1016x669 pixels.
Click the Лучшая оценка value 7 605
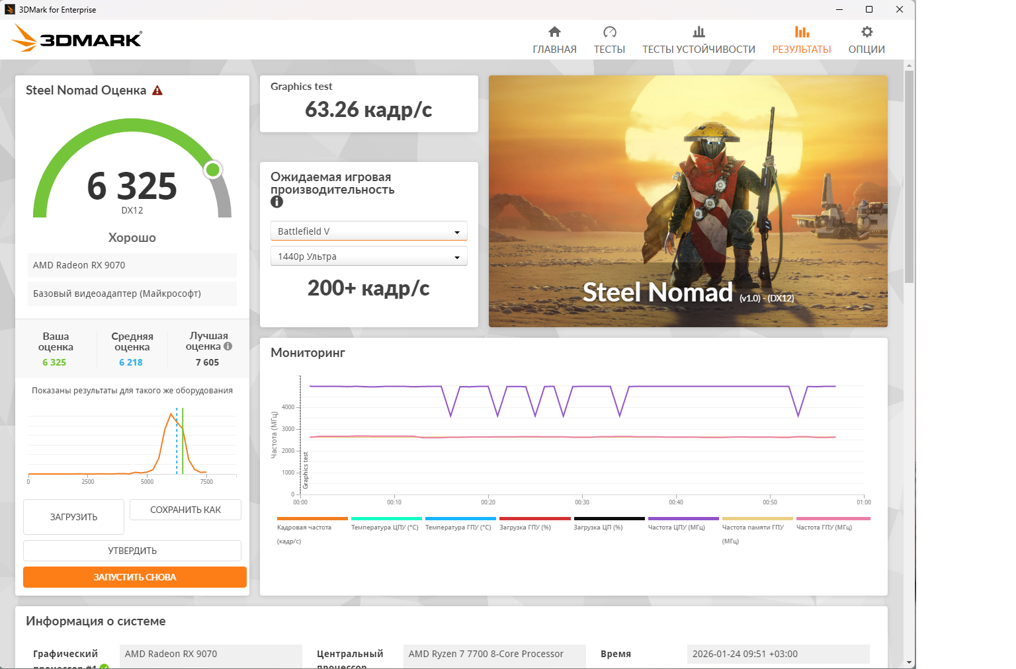207,362
